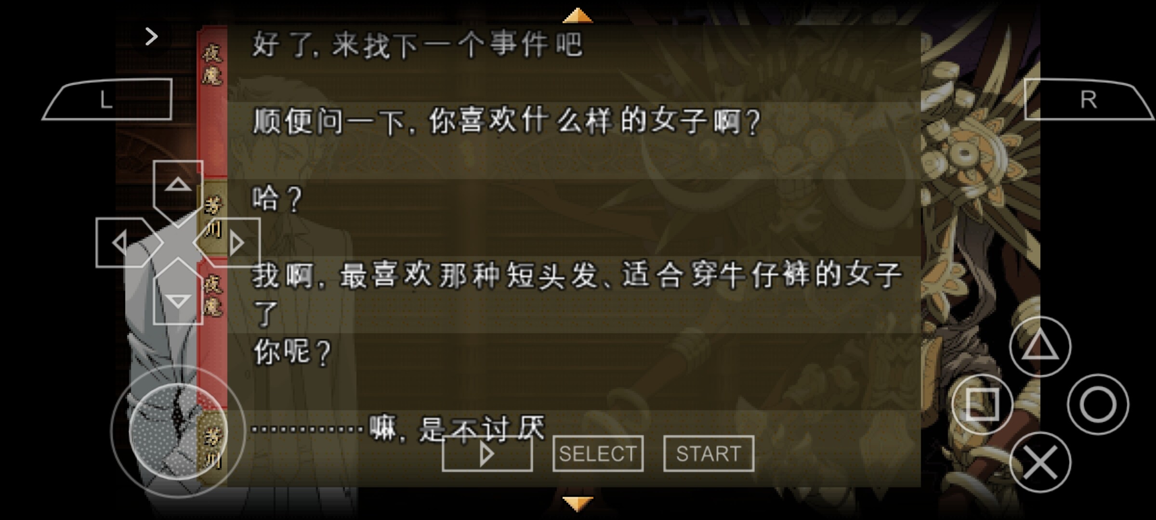Image resolution: width=1156 pixels, height=520 pixels.
Task: Click the orange scroll-up arrow above the dialogue log
Action: [578, 15]
